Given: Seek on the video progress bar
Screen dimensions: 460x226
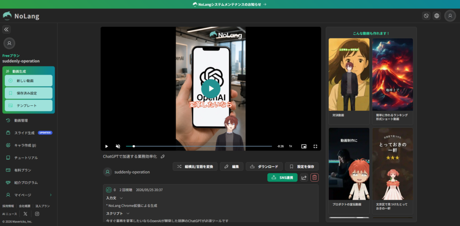Looking at the screenshot, I should pyautogui.click(x=199, y=146).
